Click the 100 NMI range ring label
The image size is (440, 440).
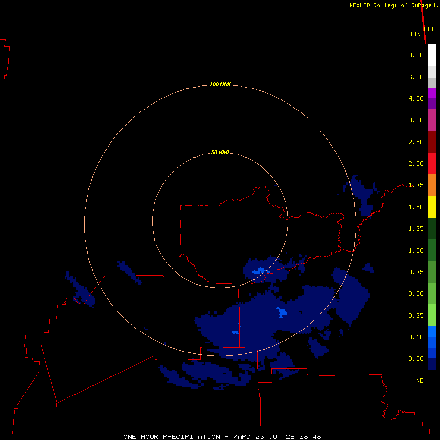pyautogui.click(x=220, y=84)
